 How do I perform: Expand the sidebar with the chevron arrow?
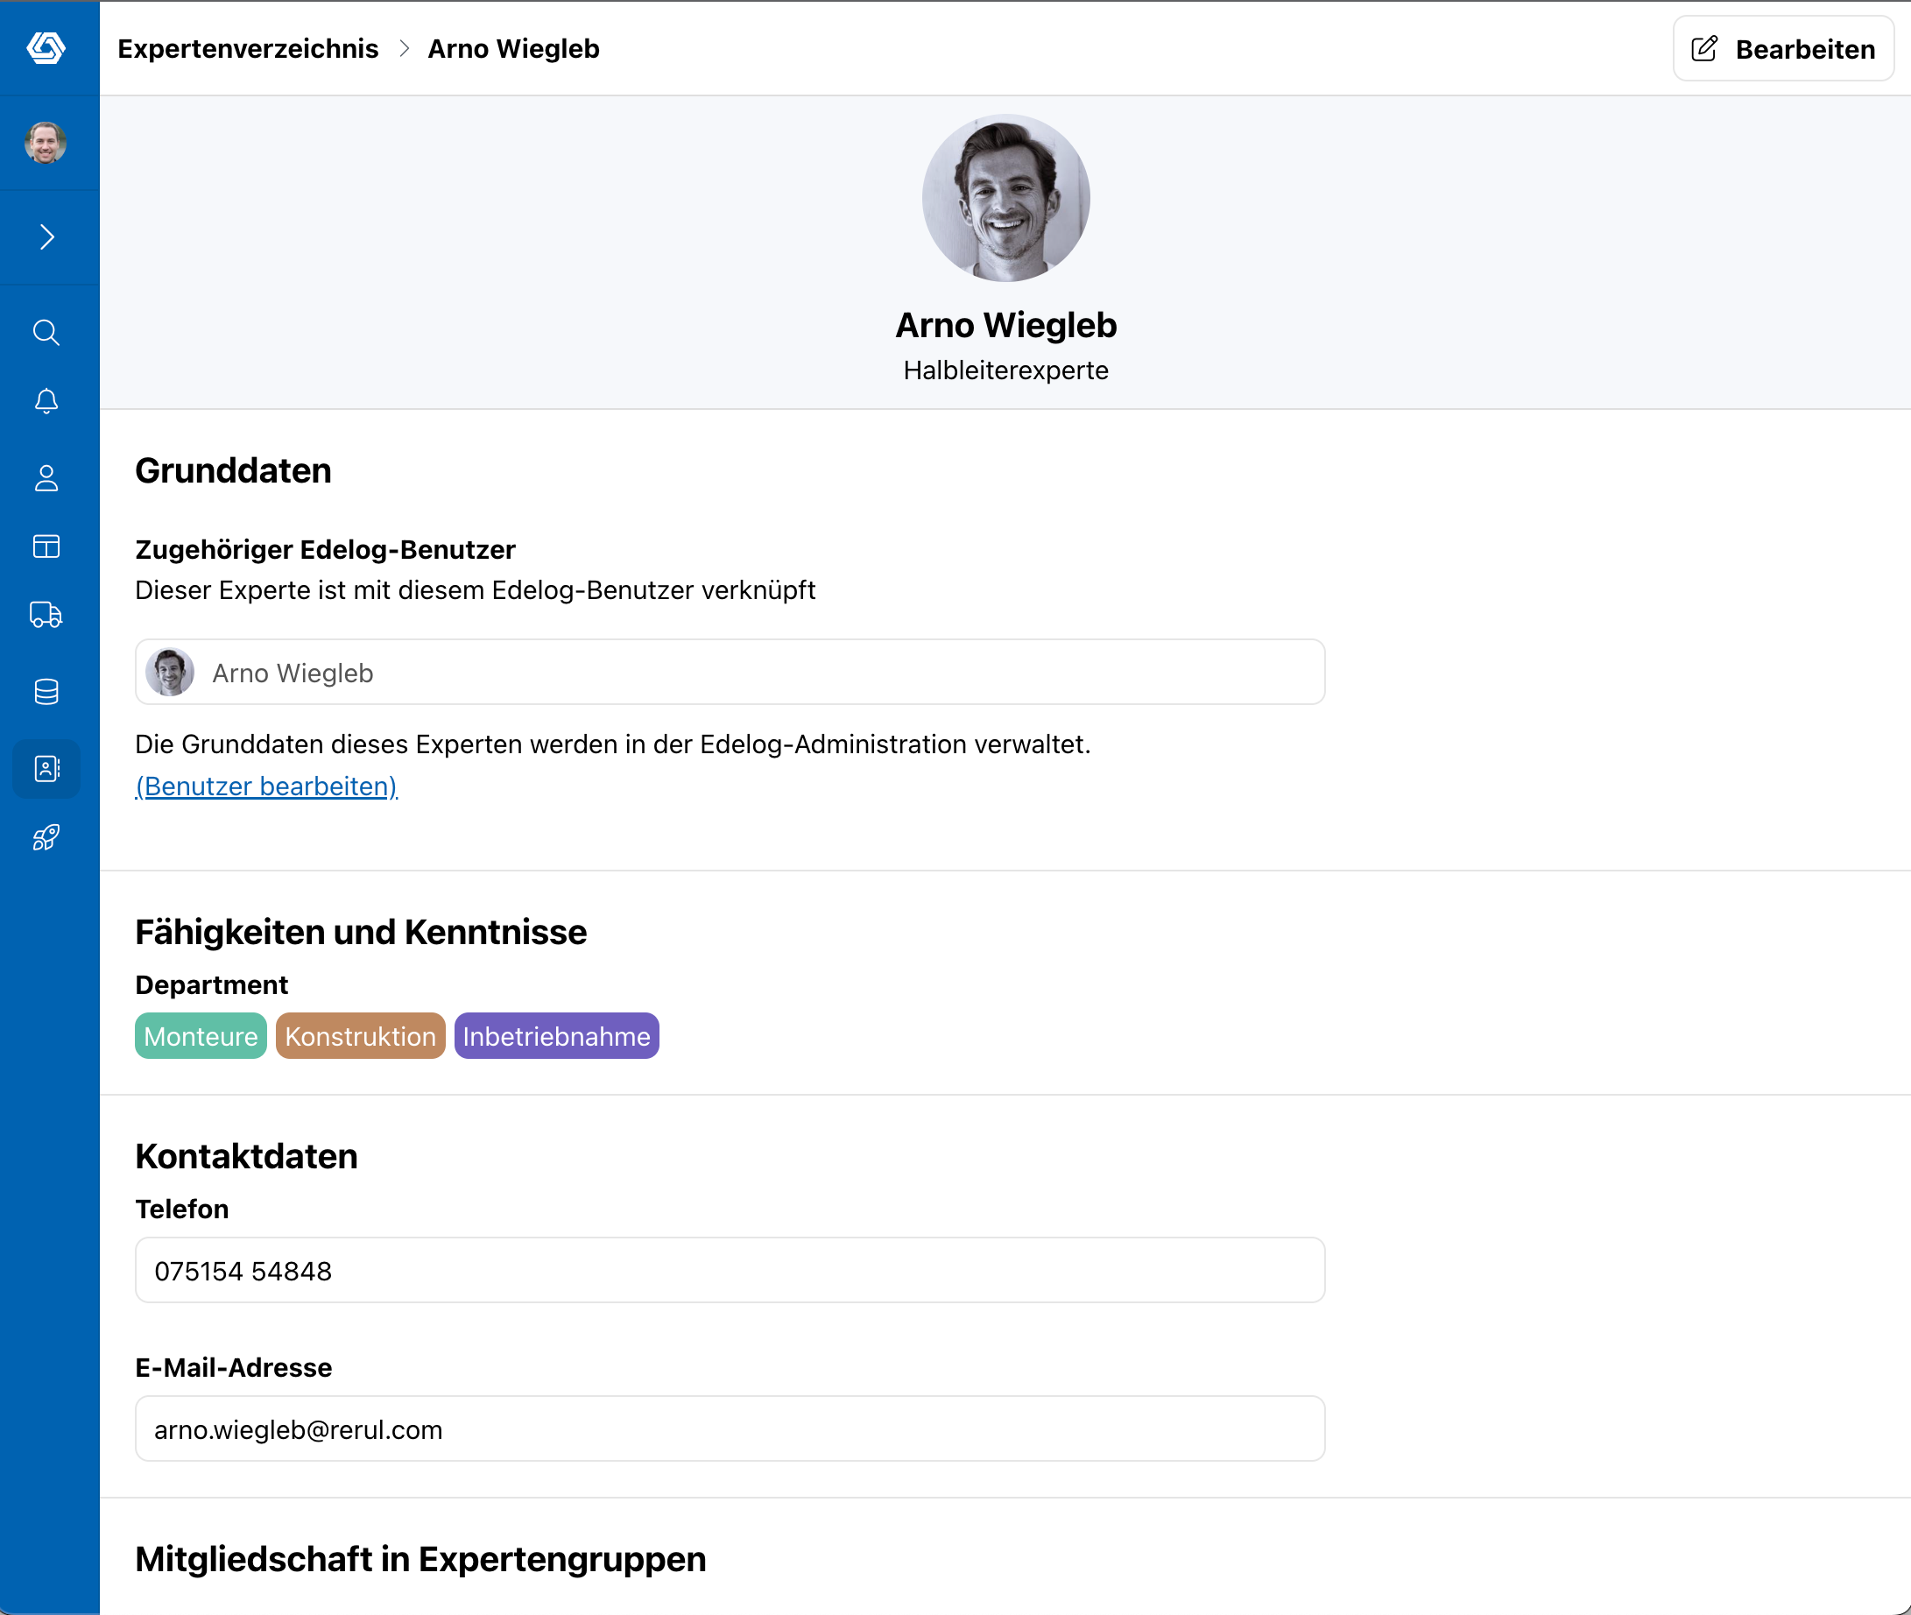(46, 237)
